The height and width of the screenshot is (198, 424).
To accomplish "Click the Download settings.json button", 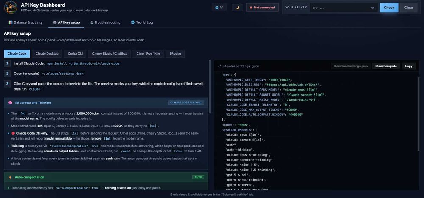I will coord(351,66).
